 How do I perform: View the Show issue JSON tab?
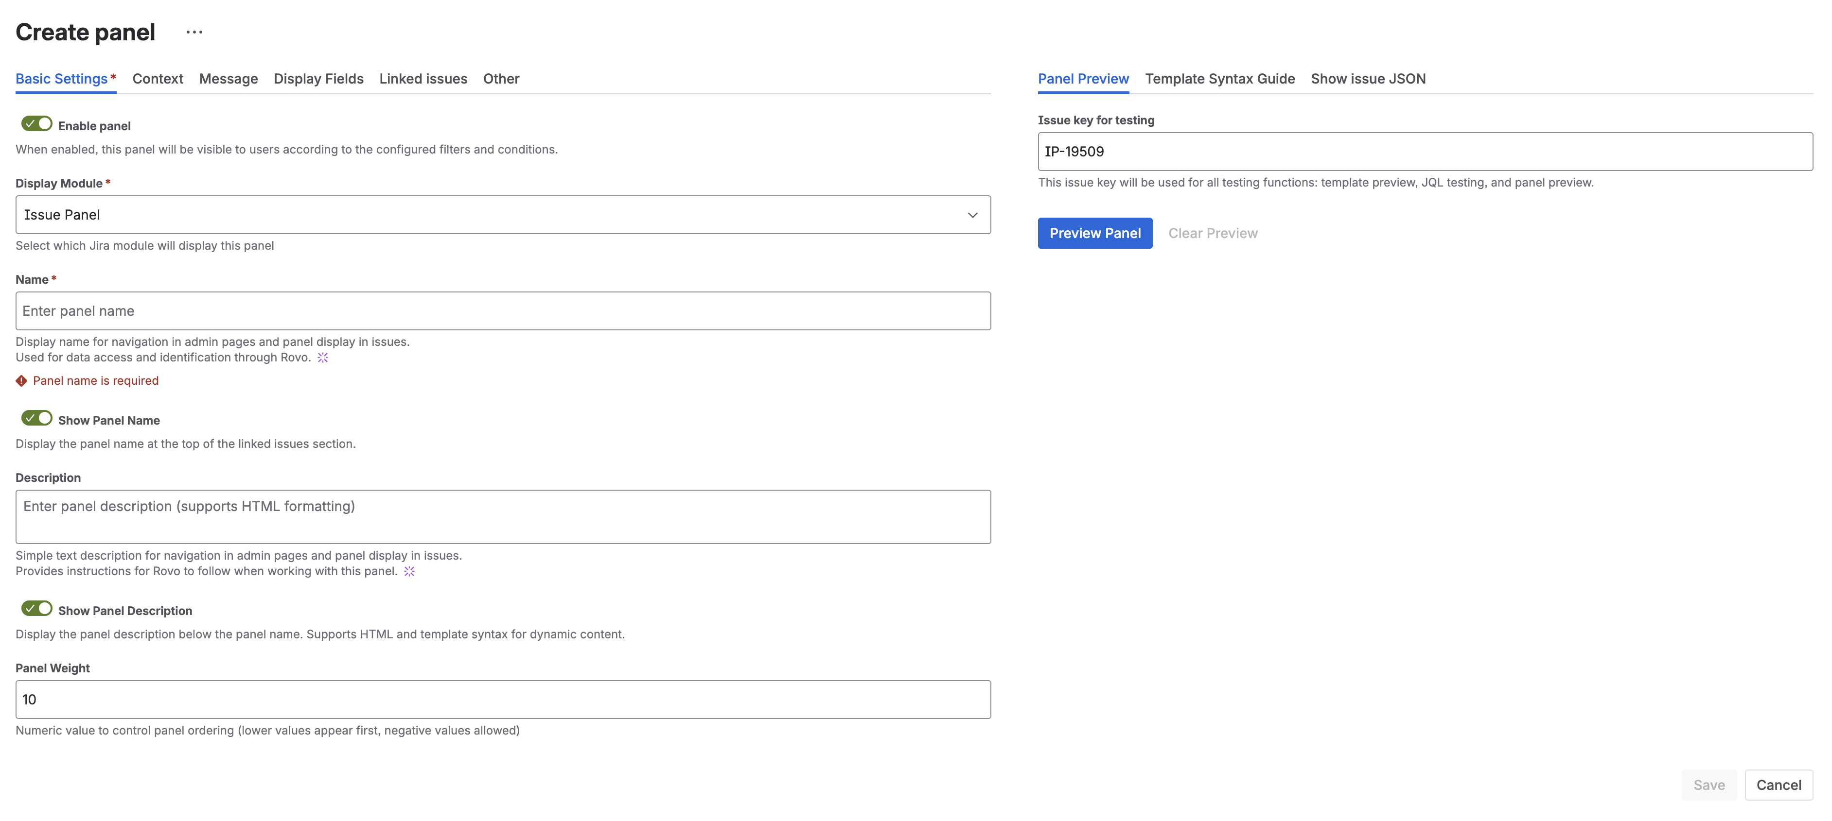(1368, 79)
